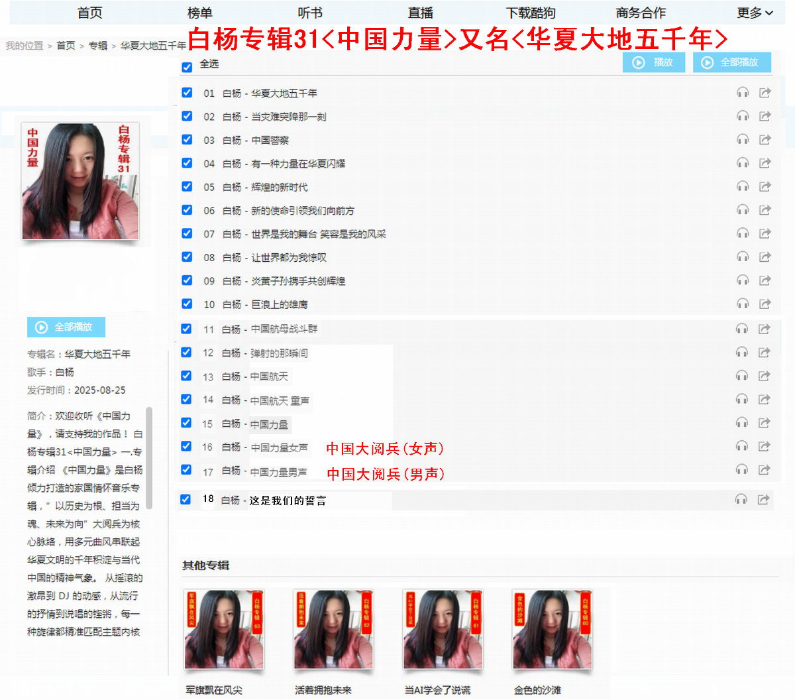Share track 11 中国航母战斗群
Screen dimensions: 795x700
(765, 329)
